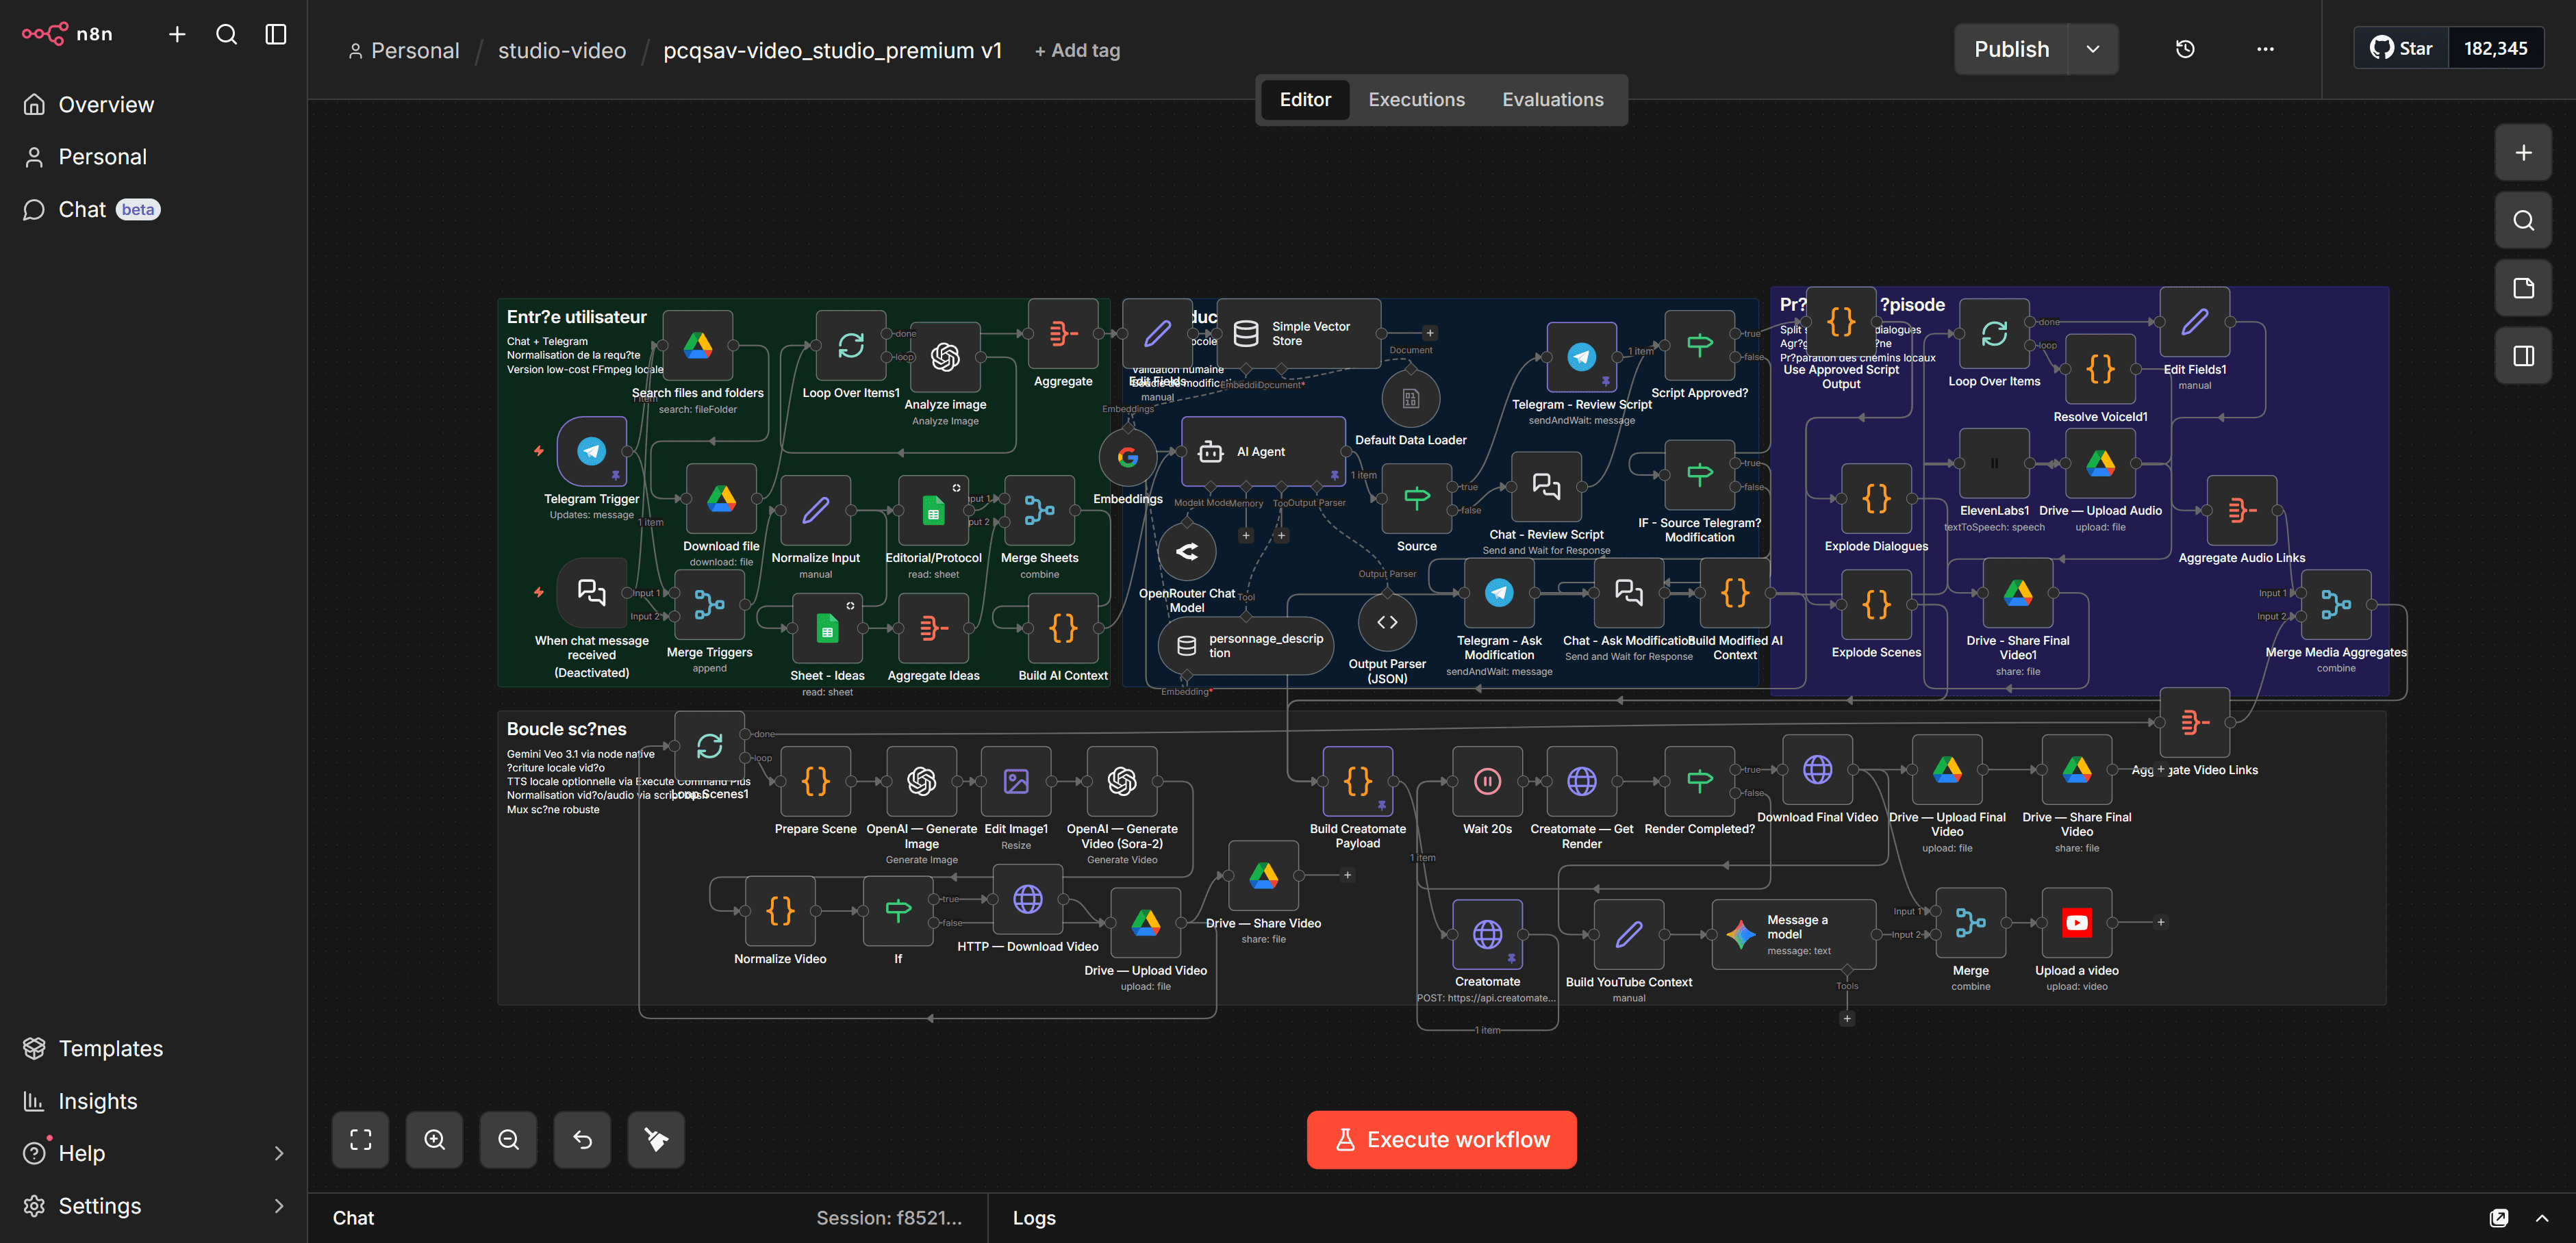The height and width of the screenshot is (1243, 2576).
Task: Click Add tag next to the workflow name
Action: point(1077,50)
